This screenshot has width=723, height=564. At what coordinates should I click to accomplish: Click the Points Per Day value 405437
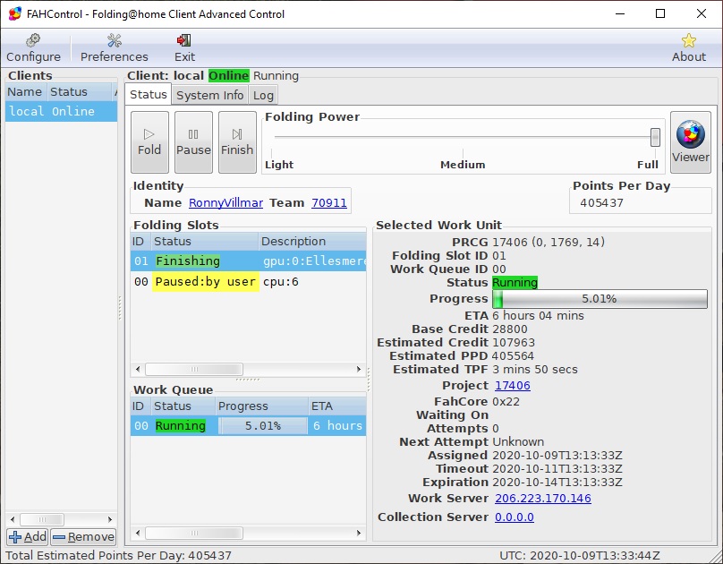click(x=601, y=203)
